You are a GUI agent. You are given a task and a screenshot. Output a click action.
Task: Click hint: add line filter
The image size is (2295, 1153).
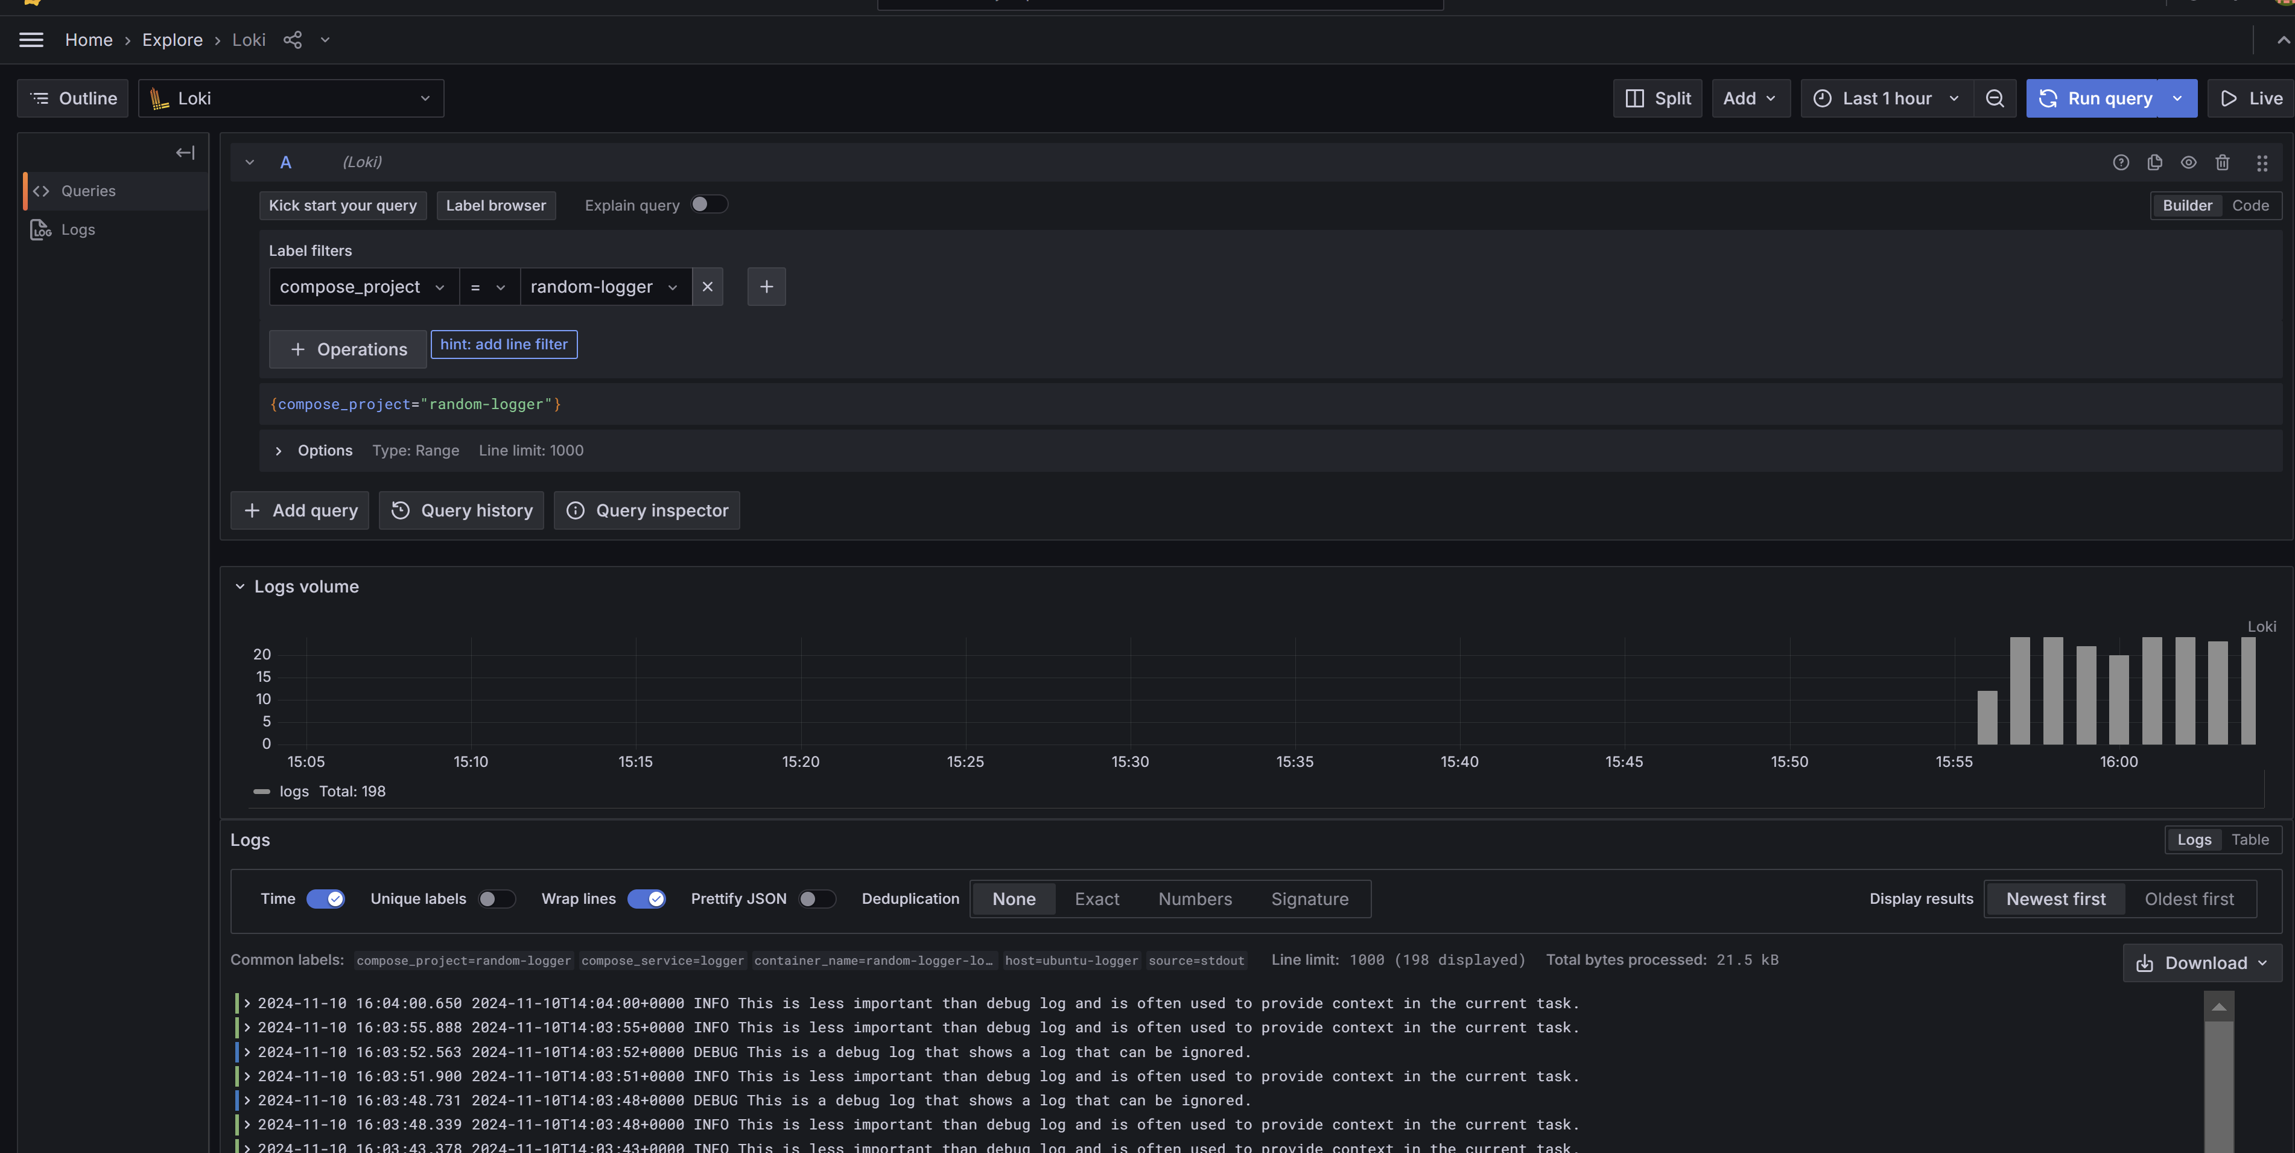[x=503, y=344]
